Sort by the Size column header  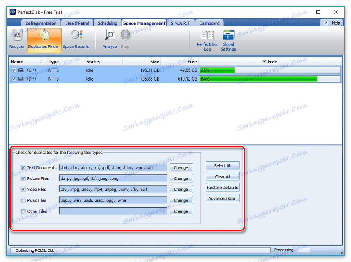(x=142, y=62)
